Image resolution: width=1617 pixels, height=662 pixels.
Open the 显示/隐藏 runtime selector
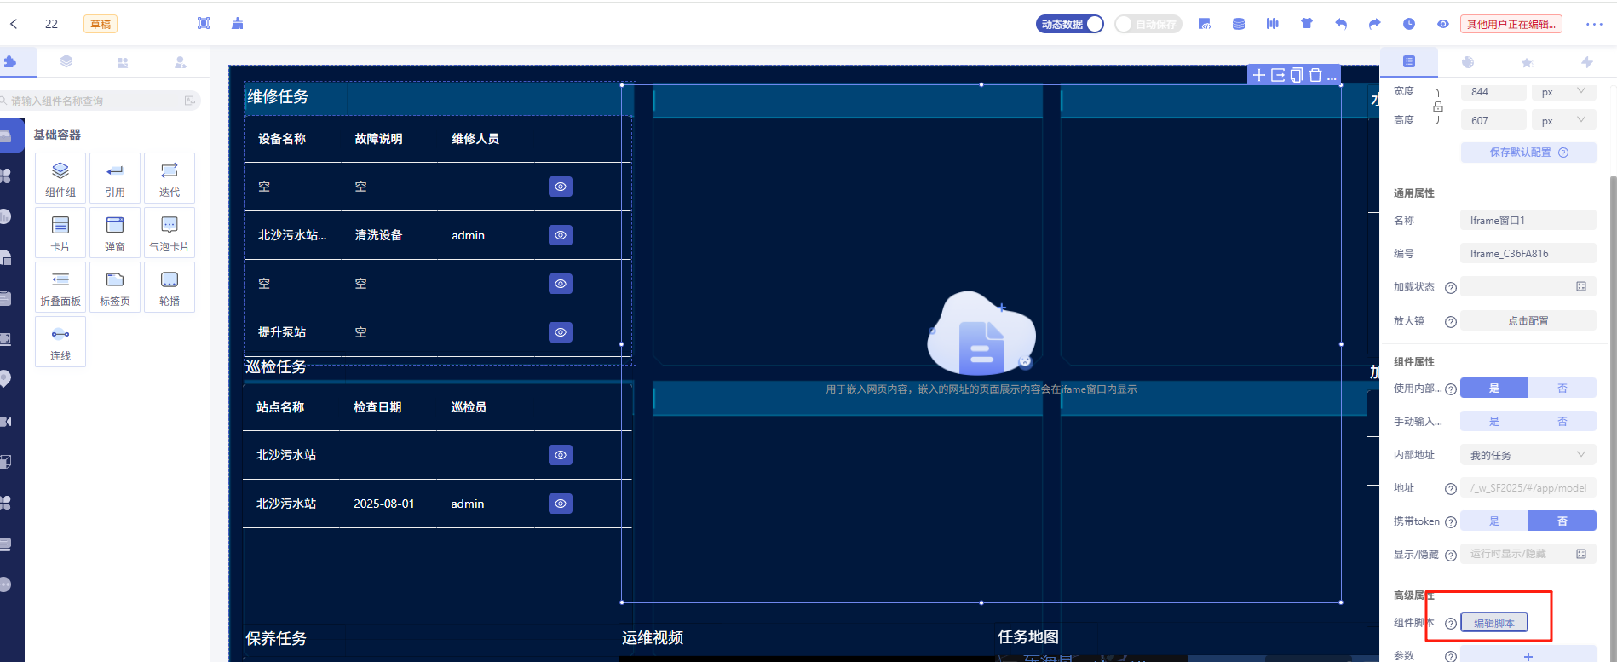[1528, 554]
